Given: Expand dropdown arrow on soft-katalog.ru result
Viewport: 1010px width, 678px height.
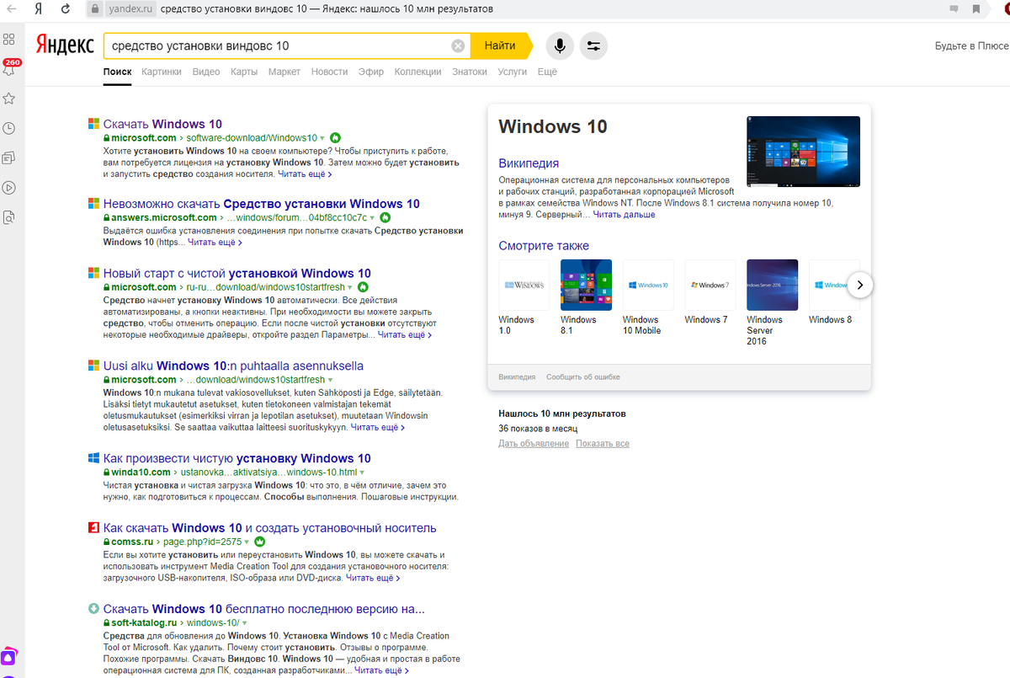Looking at the screenshot, I should coord(245,623).
